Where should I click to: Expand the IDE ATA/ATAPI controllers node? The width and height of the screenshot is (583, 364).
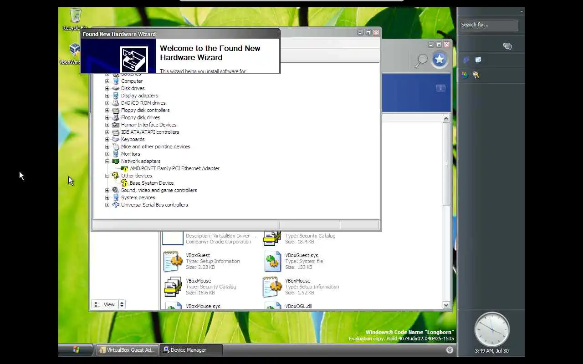pos(107,132)
